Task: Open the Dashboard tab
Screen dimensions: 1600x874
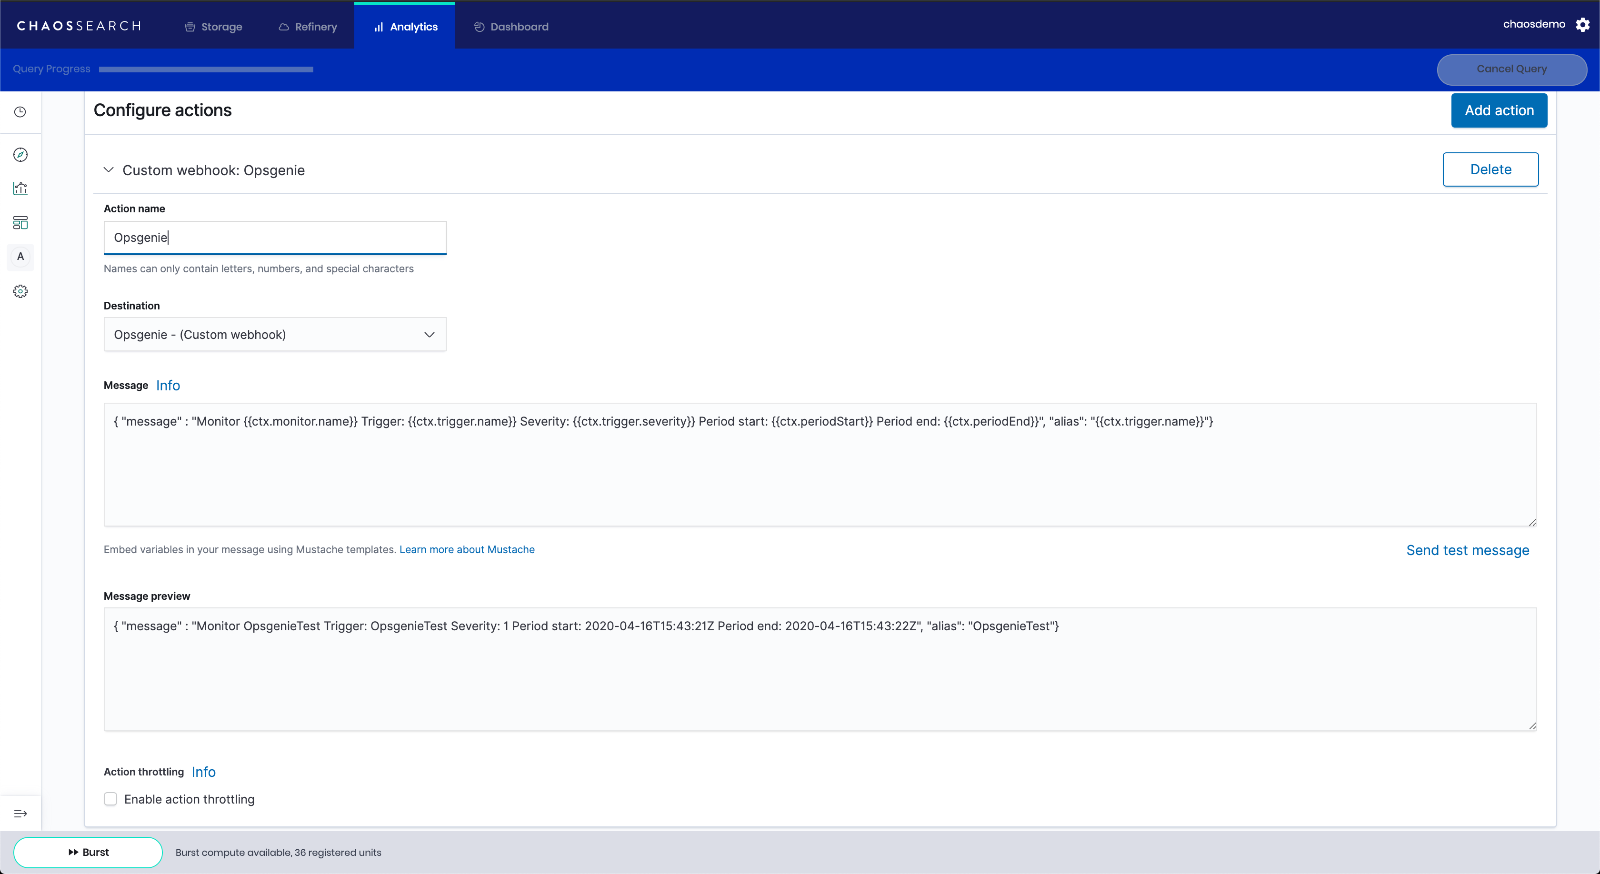Action: pyautogui.click(x=511, y=27)
